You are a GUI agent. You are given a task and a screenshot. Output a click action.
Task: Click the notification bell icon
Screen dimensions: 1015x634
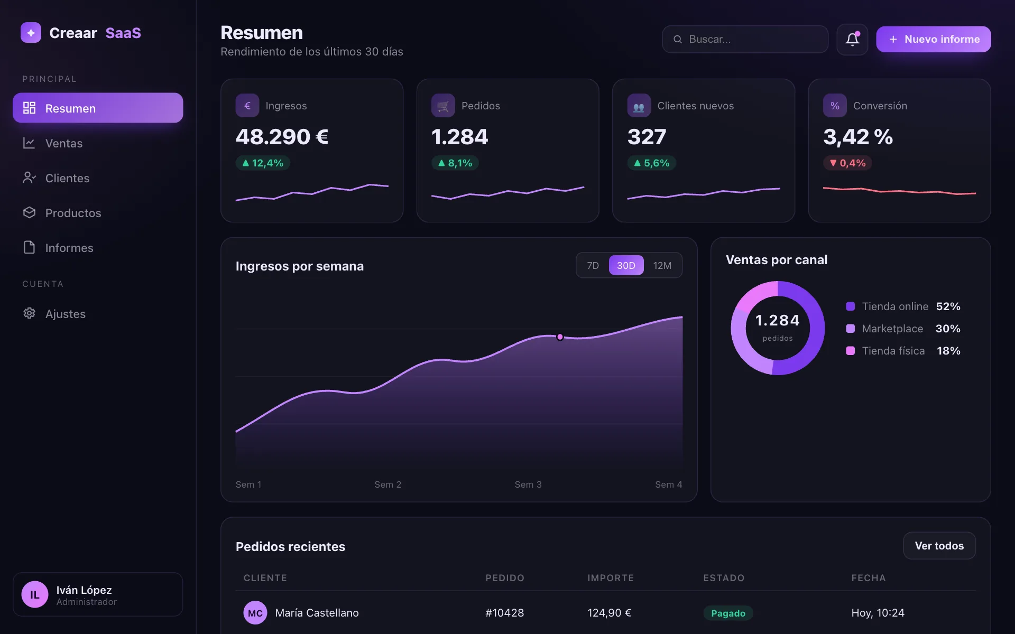[x=852, y=39]
